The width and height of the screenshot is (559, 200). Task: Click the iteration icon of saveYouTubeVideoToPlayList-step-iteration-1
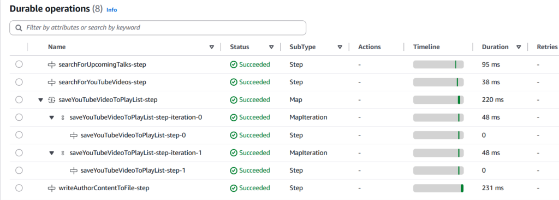click(63, 153)
